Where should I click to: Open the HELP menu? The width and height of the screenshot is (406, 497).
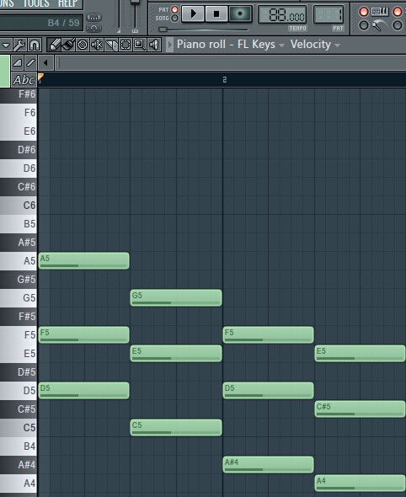(x=68, y=3)
